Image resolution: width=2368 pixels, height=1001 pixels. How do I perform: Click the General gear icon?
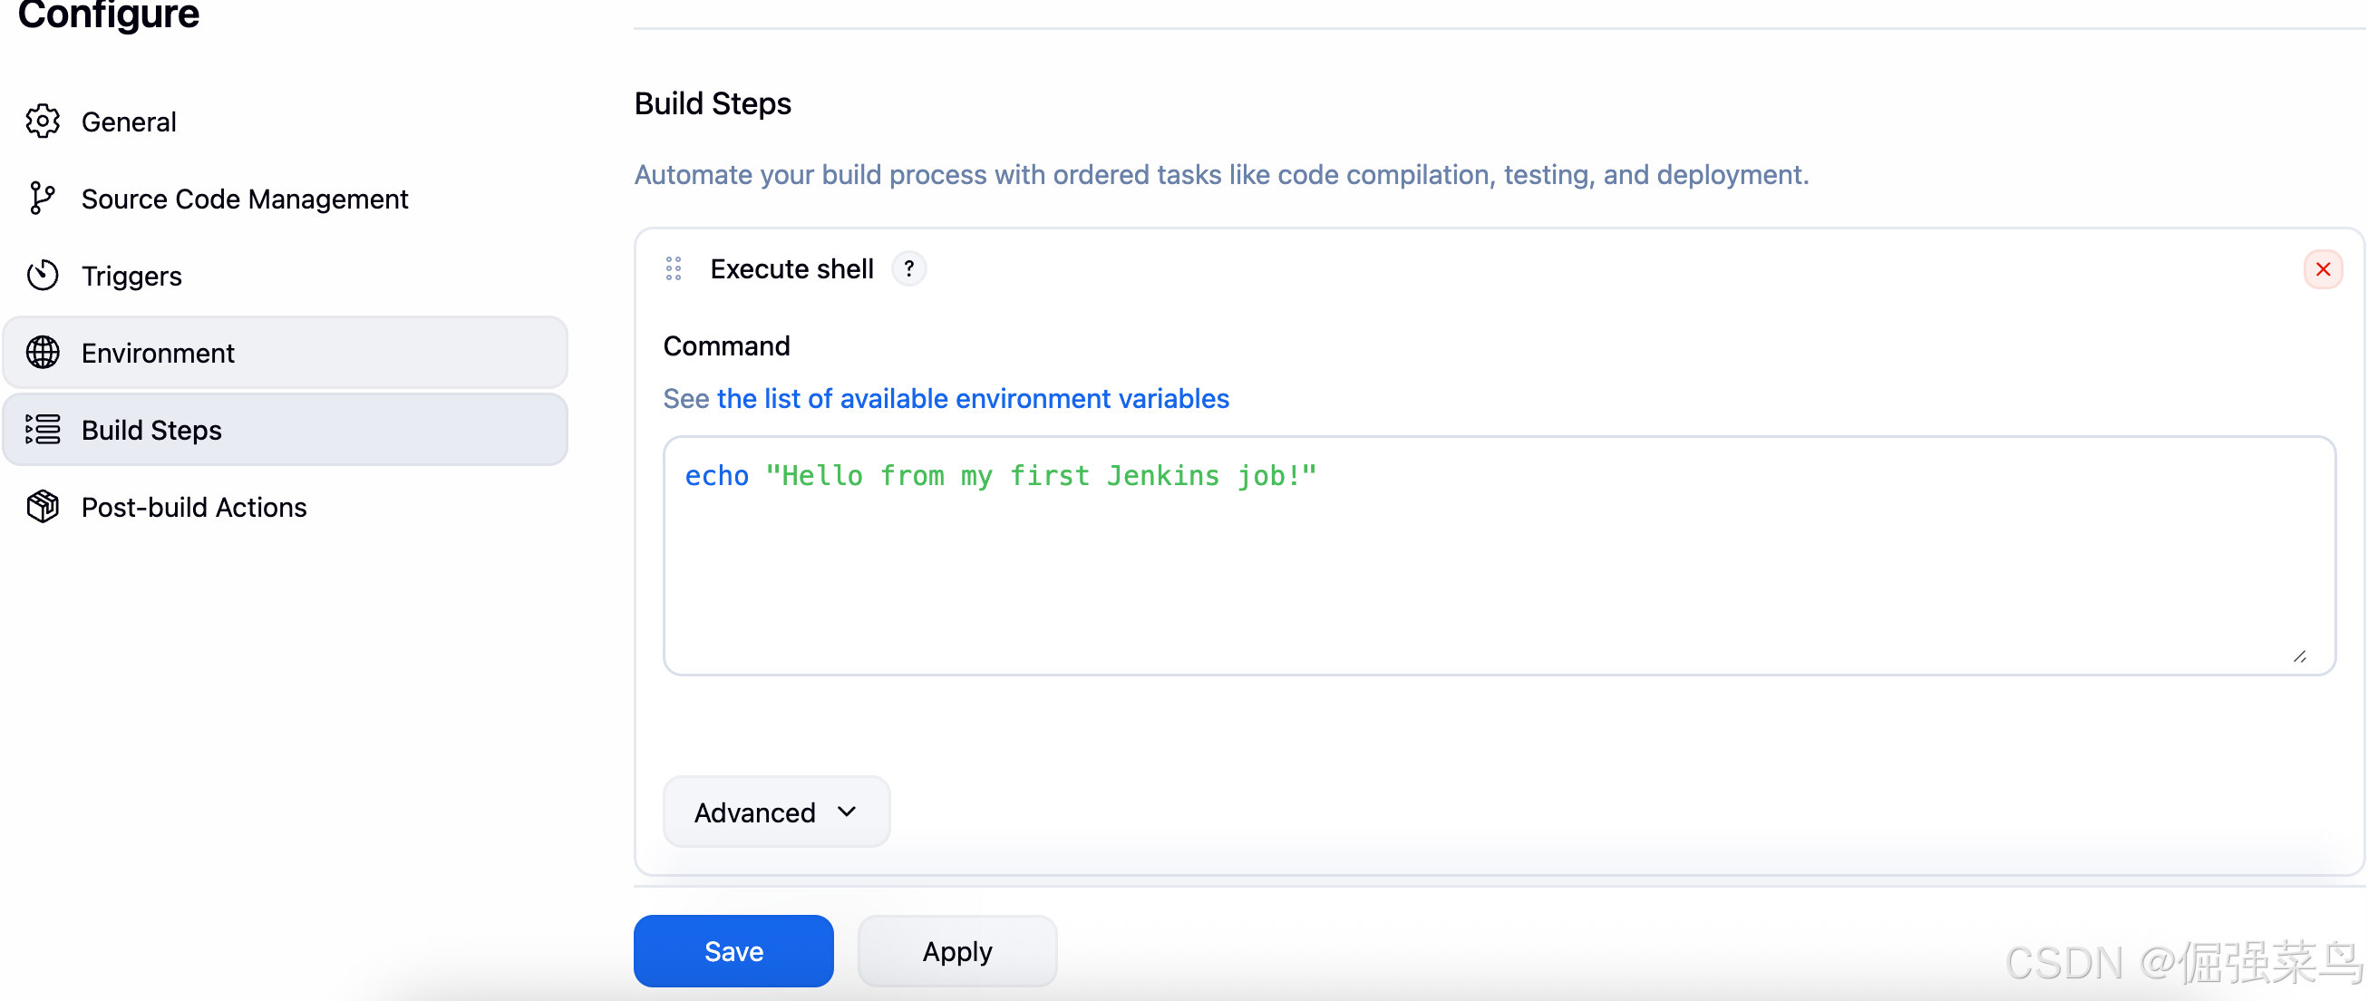pos(43,121)
